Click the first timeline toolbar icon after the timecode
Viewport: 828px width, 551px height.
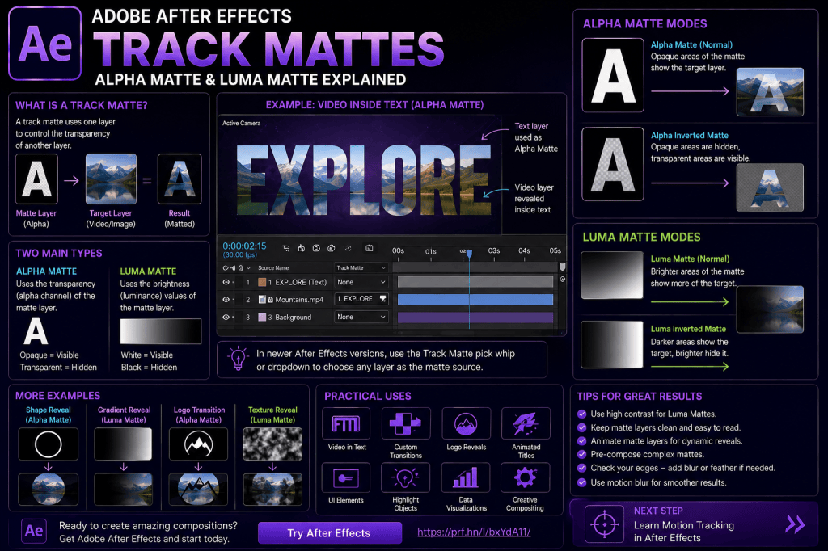click(x=285, y=248)
